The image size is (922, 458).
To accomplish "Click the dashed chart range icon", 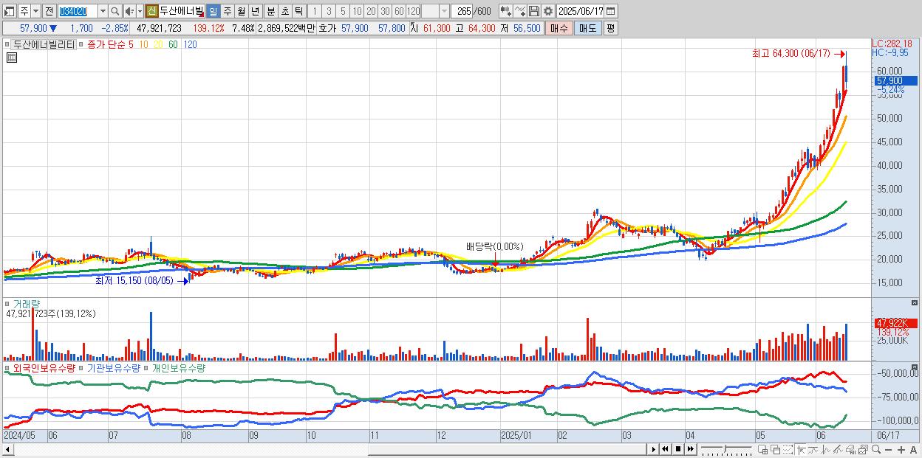I will 788,450.
